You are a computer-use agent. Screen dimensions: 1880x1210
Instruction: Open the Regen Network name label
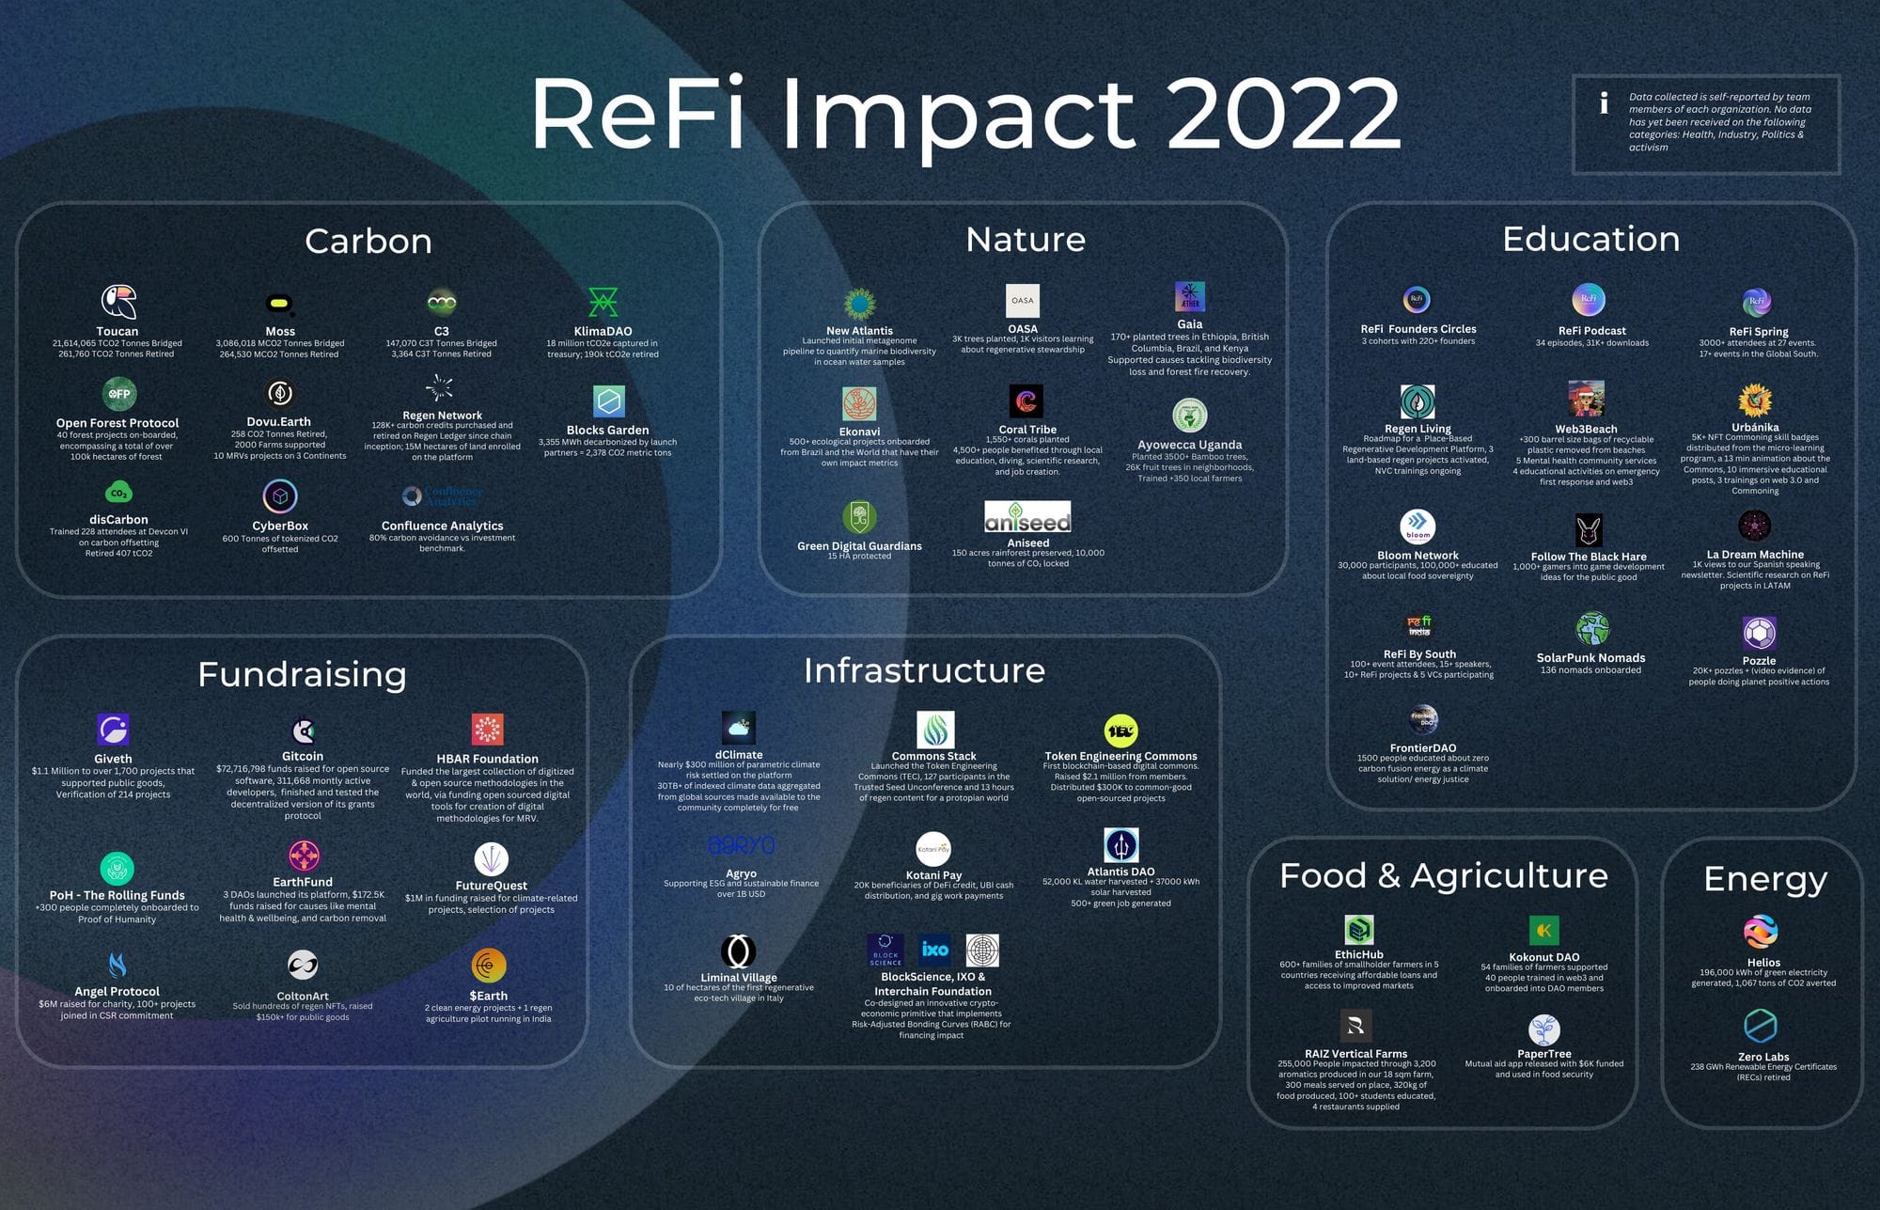pyautogui.click(x=442, y=416)
